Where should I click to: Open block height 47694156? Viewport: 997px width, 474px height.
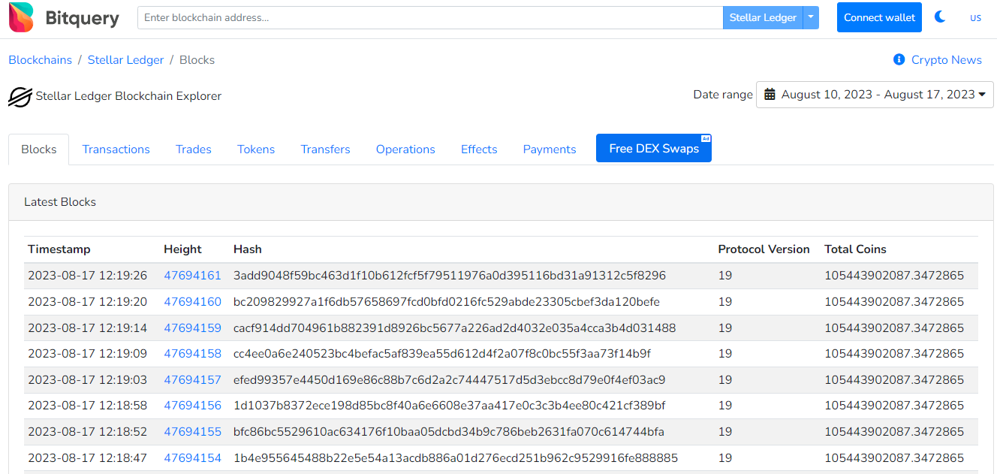[x=193, y=406]
